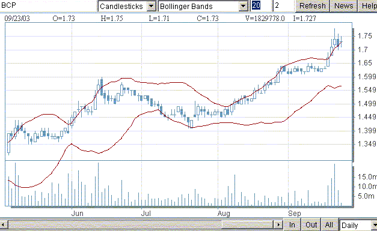
Task: Click the left scroll arrow of scrollbar
Action: 3,225
